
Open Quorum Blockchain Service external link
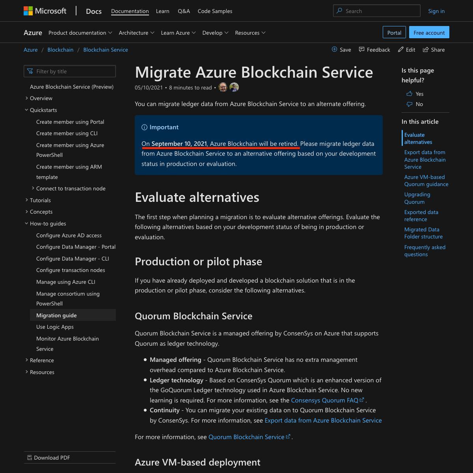click(250, 437)
